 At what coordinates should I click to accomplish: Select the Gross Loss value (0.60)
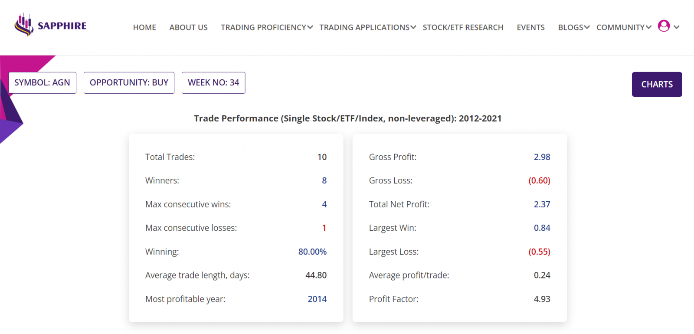pos(539,180)
